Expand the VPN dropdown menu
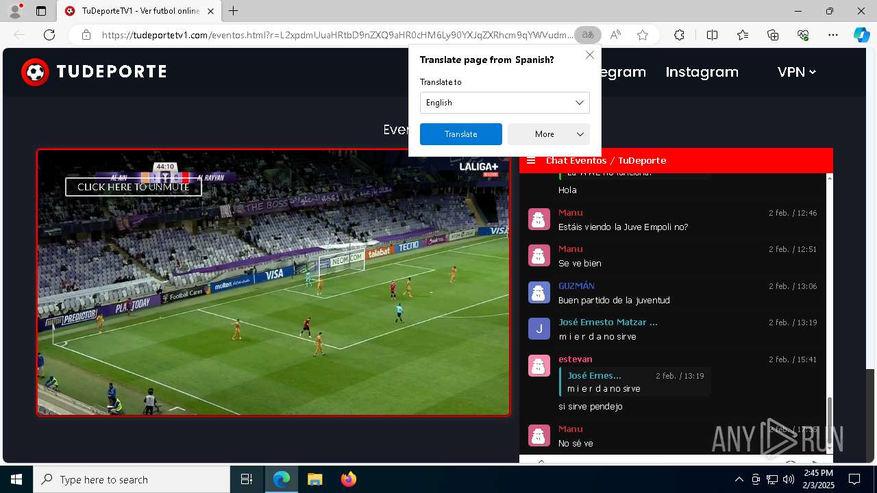 (x=796, y=72)
